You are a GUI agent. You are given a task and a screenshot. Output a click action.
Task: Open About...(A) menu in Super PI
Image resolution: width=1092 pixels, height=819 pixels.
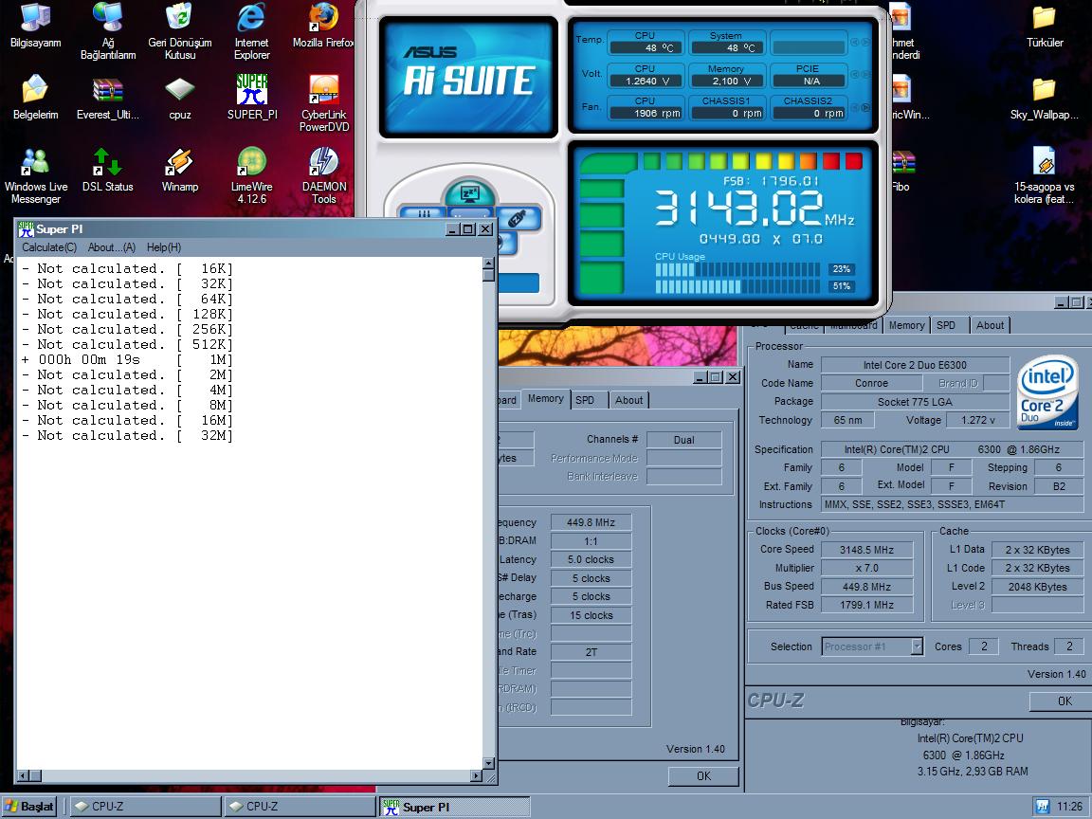pos(112,247)
